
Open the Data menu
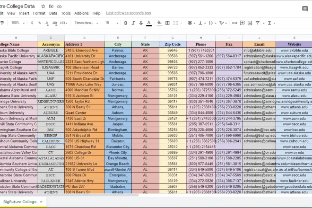[x=53, y=13]
